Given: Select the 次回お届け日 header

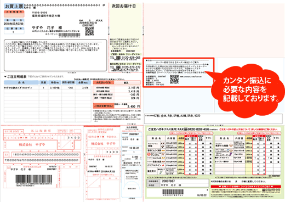Looking at the screenshot, I should click(124, 6).
